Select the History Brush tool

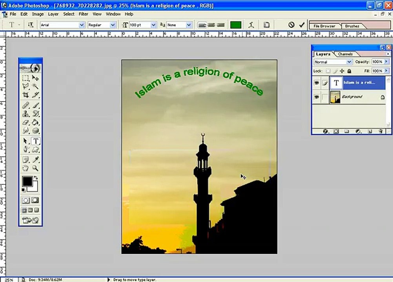coord(35,114)
